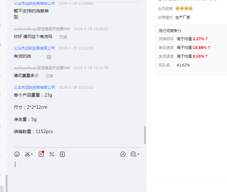The image size is (227, 192).
Task: Open the chat history clock icon
Action: tap(133, 154)
